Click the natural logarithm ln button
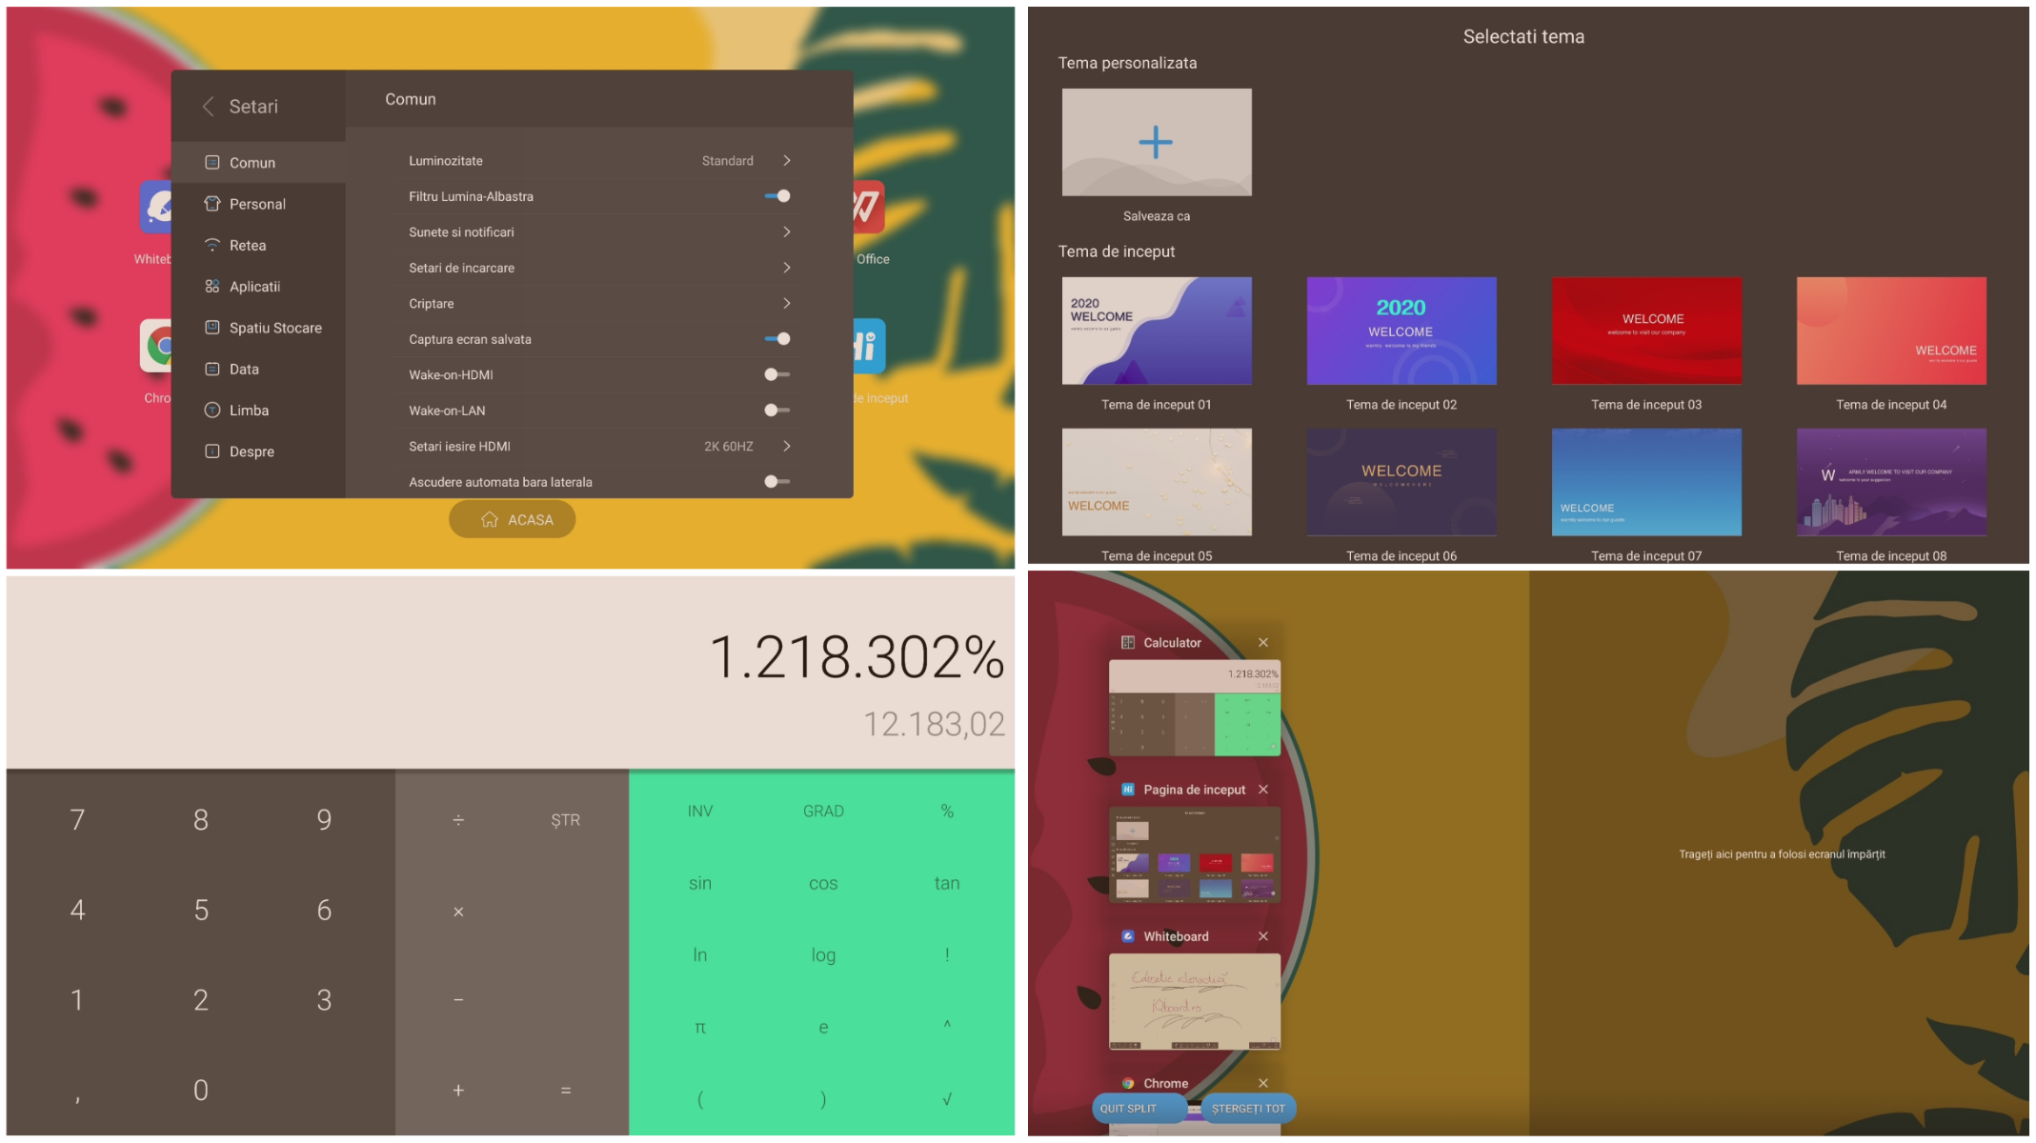 (699, 952)
